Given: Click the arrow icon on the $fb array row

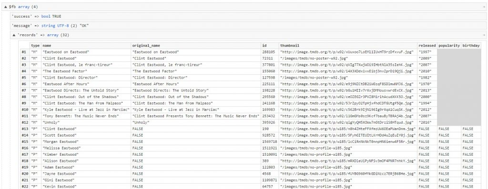Looking at the screenshot, I should pos(484,7).
